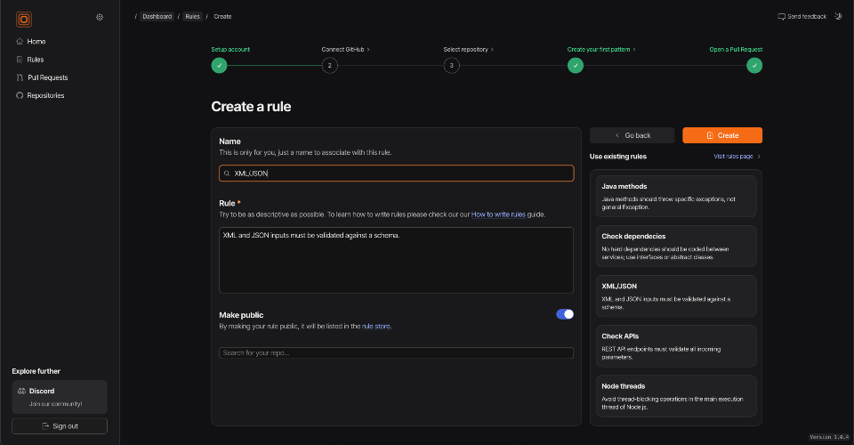854x445 pixels.
Task: Click the Repositories GitHub icon
Action: point(20,95)
